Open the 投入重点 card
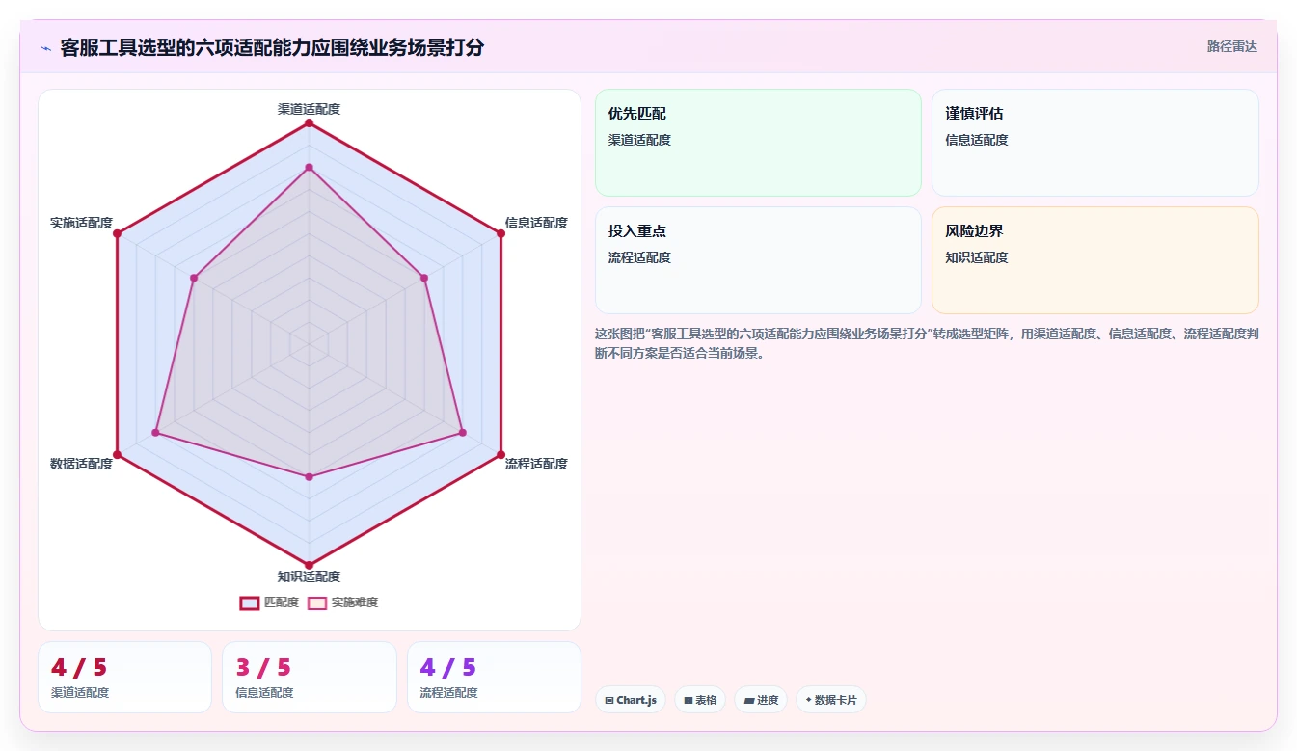Viewport: 1297px width, 751px height. 758,260
